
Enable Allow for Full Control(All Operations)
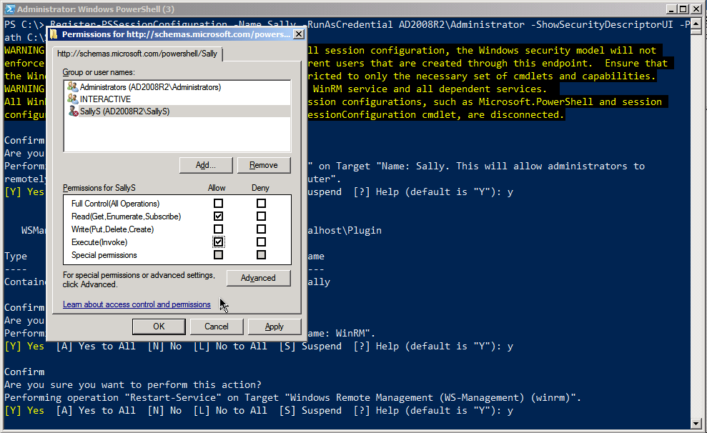click(218, 204)
